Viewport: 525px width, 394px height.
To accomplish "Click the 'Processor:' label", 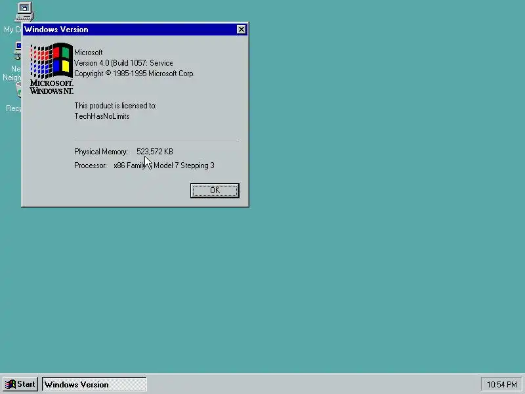I will pyautogui.click(x=91, y=165).
